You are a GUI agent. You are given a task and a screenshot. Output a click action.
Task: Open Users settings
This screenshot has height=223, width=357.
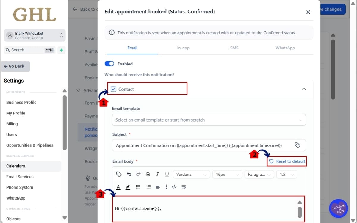pyautogui.click(x=12, y=134)
